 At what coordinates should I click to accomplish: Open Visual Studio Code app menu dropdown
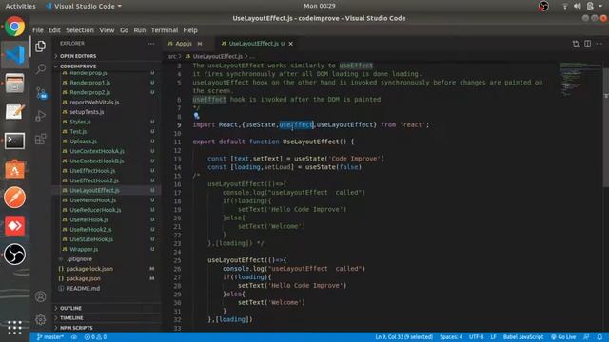pos(84,6)
